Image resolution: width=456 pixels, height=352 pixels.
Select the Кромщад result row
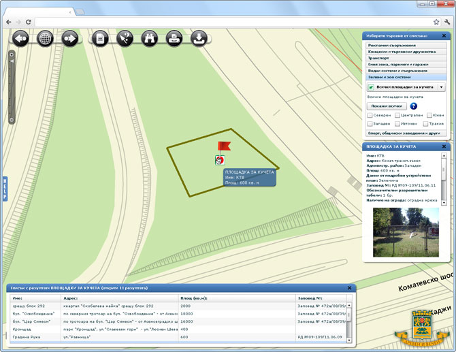click(178, 330)
